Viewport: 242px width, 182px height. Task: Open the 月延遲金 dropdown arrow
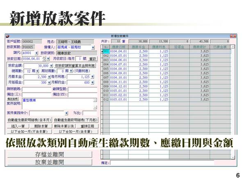tap(49, 83)
